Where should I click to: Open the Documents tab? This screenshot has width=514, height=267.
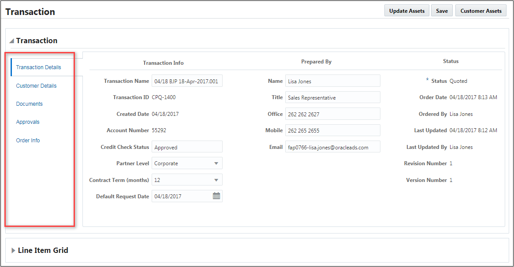click(x=29, y=104)
